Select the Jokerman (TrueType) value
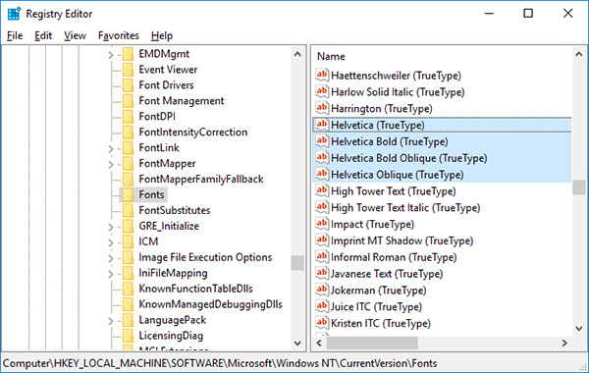The width and height of the screenshot is (589, 373). pos(378,291)
